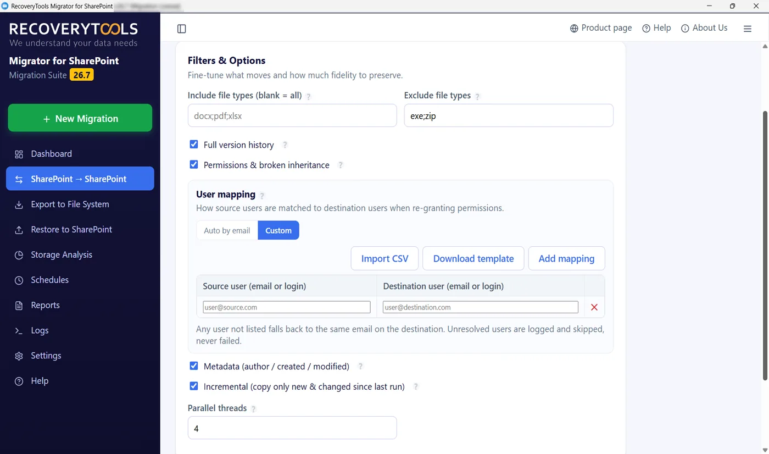The image size is (769, 454).
Task: Click the Storage Analysis pie icon
Action: click(x=19, y=256)
